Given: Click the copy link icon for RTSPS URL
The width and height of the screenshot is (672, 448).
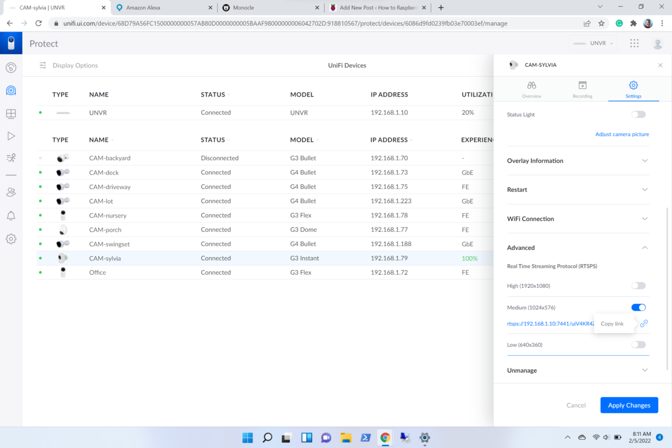Looking at the screenshot, I should point(644,324).
